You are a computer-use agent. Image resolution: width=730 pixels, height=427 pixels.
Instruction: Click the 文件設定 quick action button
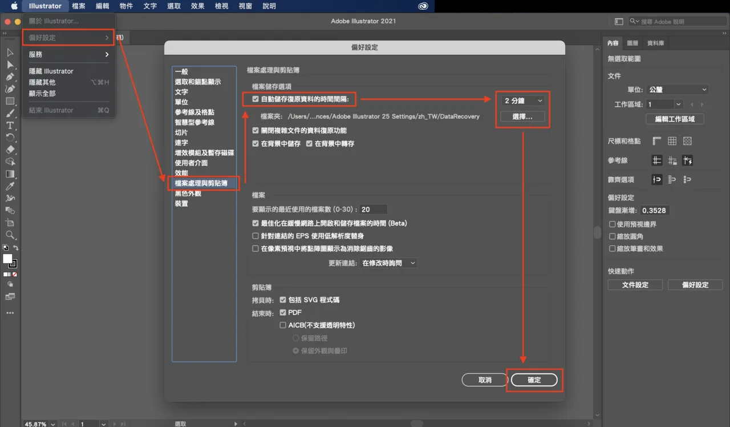coord(635,285)
